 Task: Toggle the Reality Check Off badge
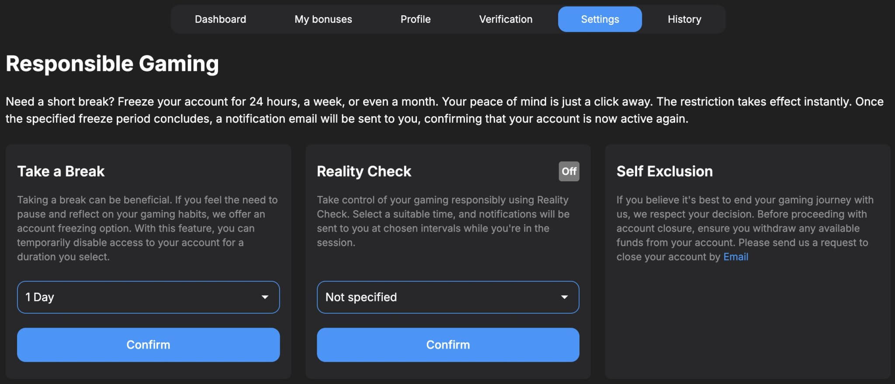click(569, 171)
